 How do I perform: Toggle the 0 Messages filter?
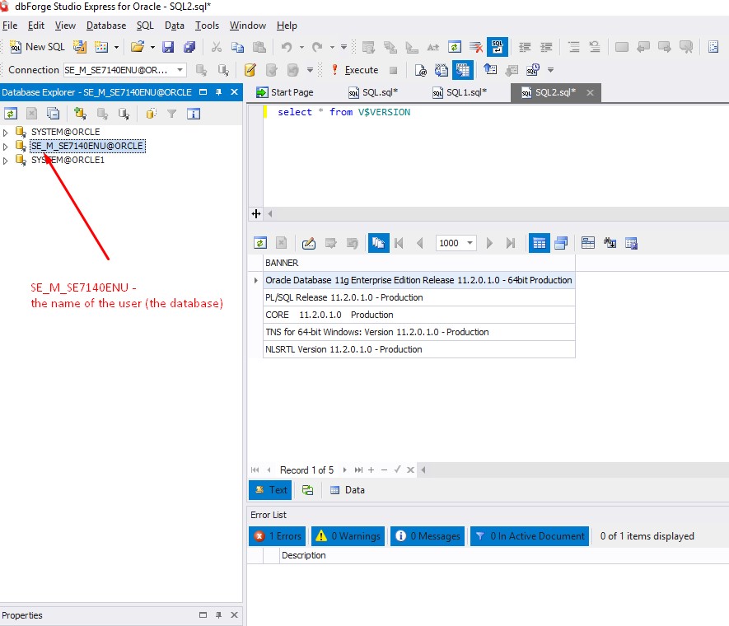tap(428, 536)
